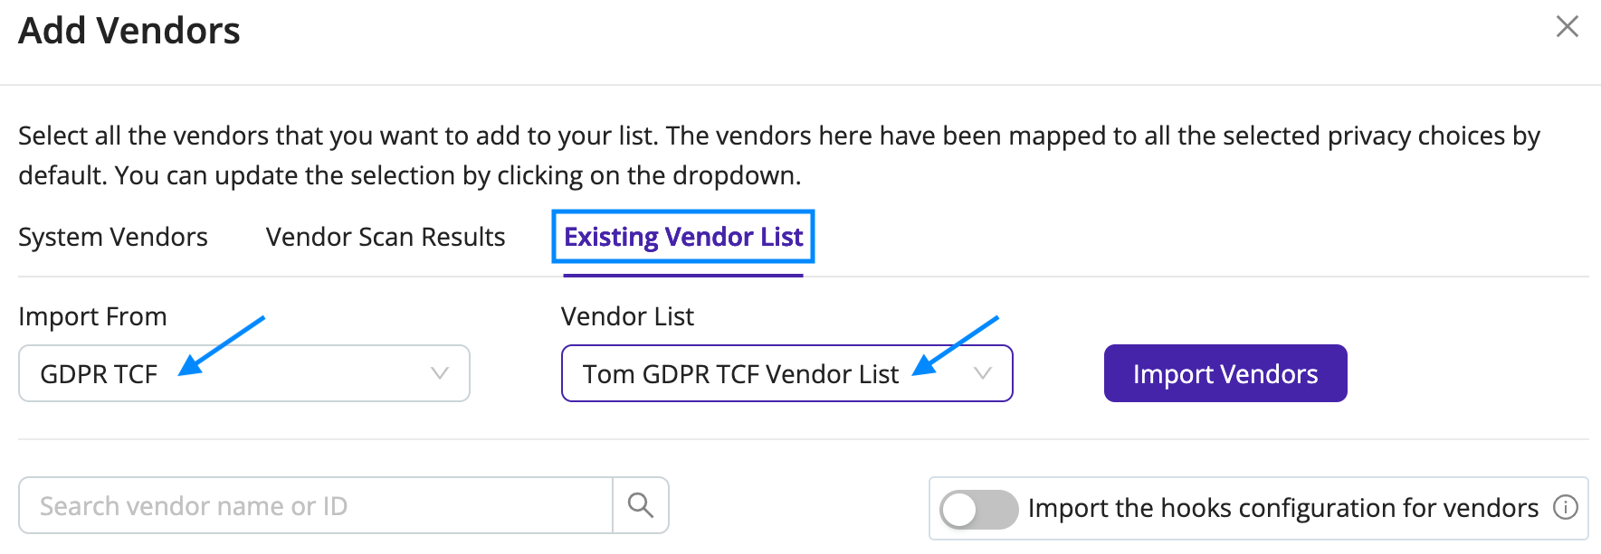This screenshot has height=554, width=1601.
Task: Click the 'Import the hooks configuration for vendors' label
Action: 1282,508
